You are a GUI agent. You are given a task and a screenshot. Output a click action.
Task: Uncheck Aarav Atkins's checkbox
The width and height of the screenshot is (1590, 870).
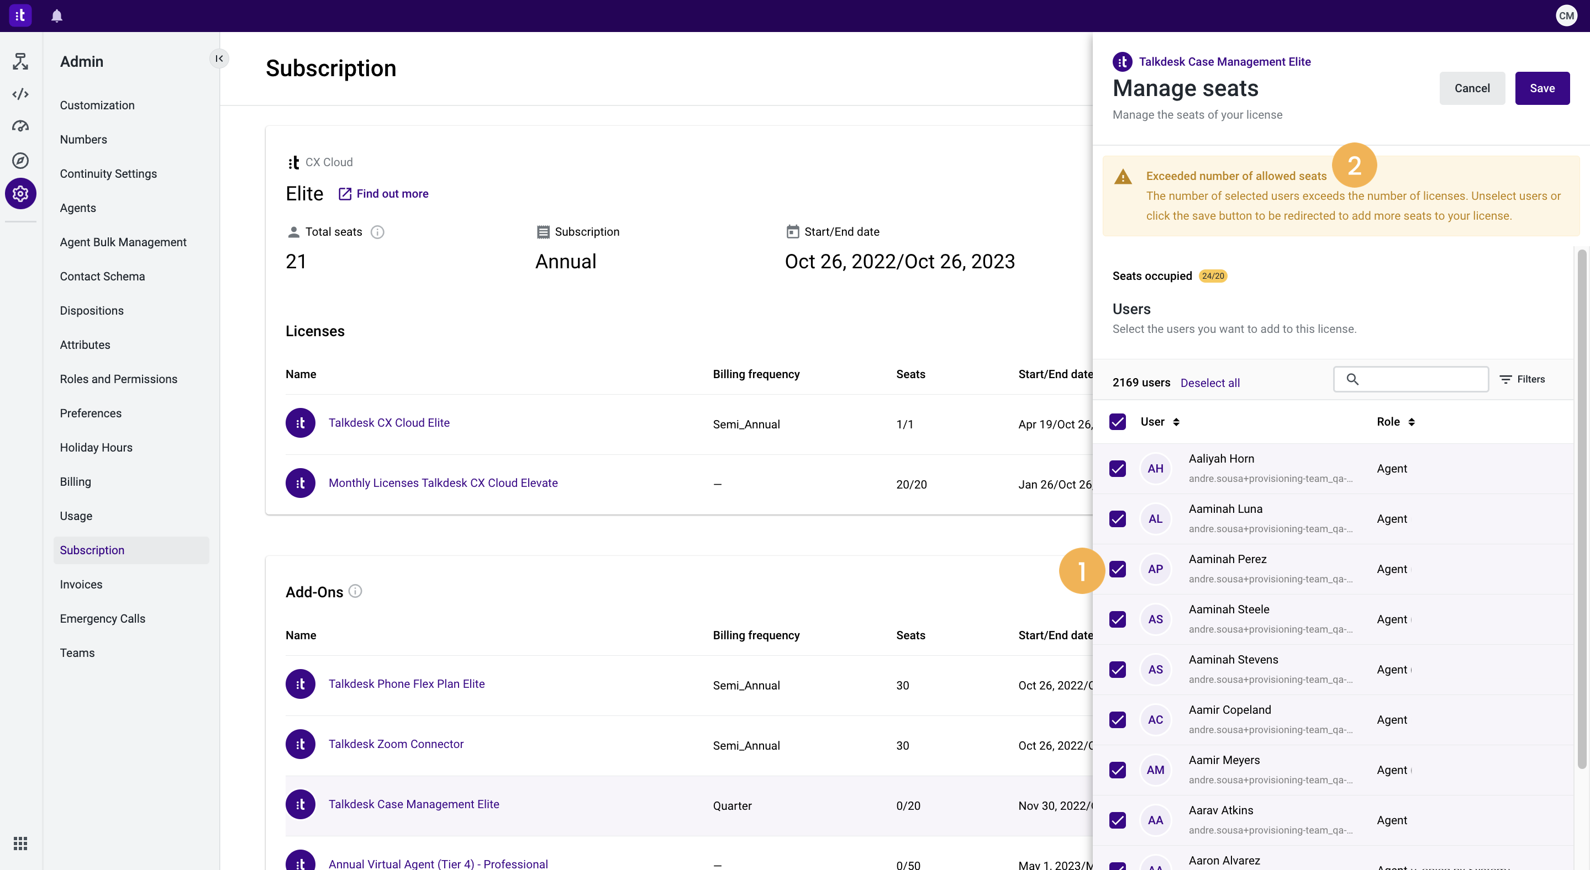1117,820
